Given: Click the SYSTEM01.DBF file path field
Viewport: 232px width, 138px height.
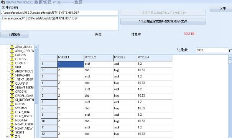Looking at the screenshot, I should click(59, 13).
